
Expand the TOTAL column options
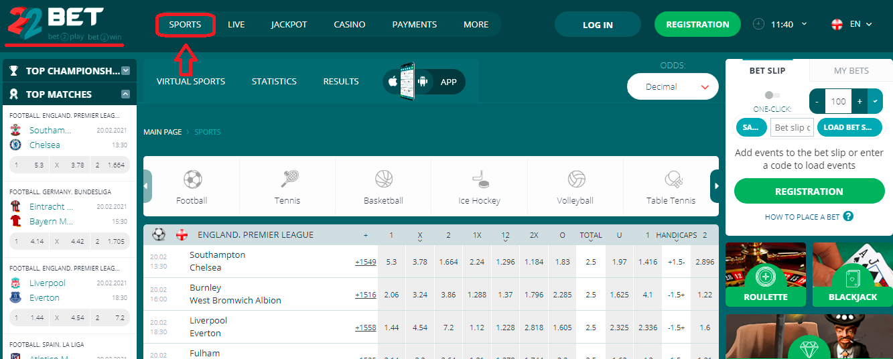(591, 235)
